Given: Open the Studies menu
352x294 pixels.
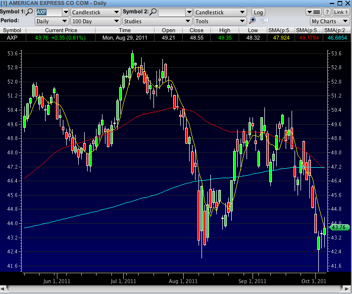Looking at the screenshot, I should [157, 21].
